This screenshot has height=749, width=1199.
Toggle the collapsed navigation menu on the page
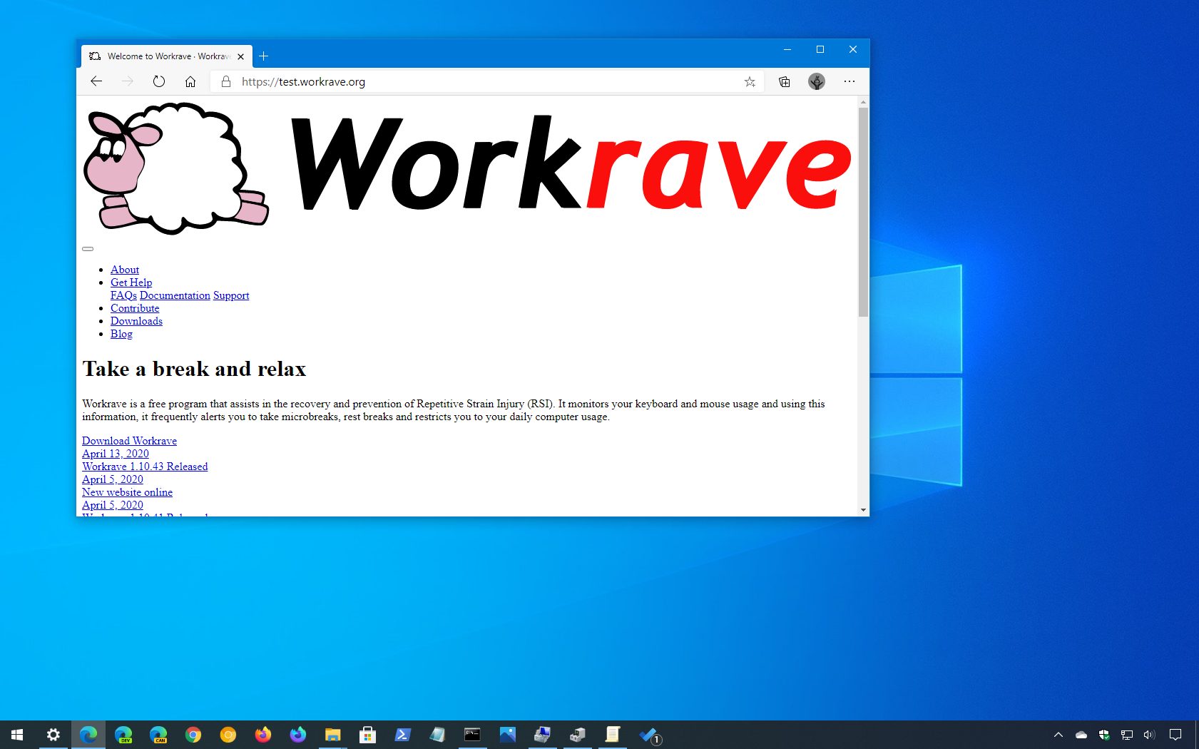[x=88, y=248]
